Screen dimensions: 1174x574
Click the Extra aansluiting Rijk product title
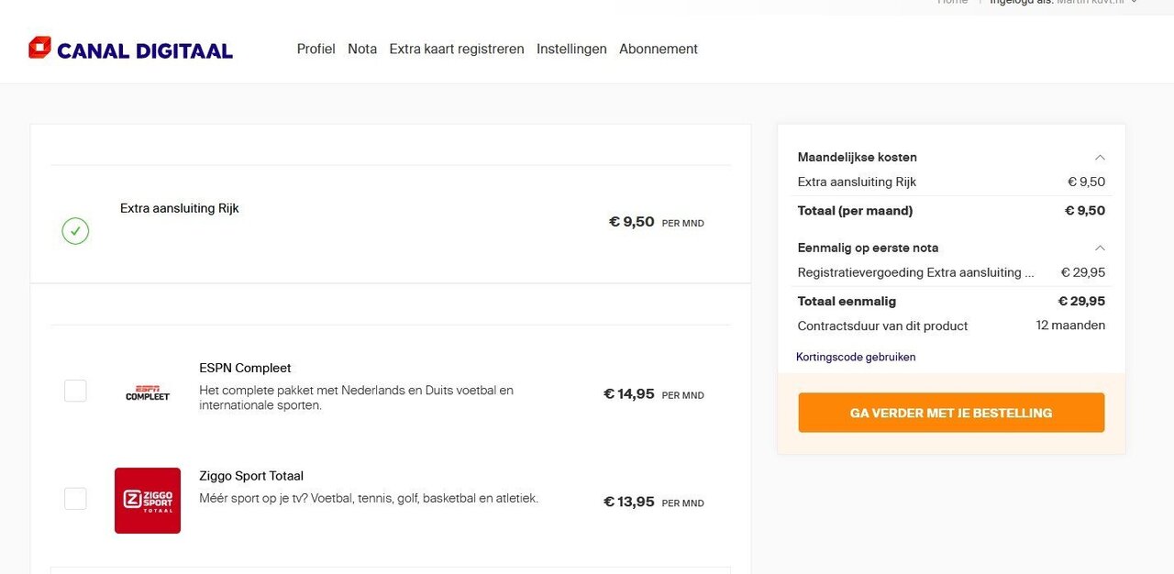click(x=180, y=208)
